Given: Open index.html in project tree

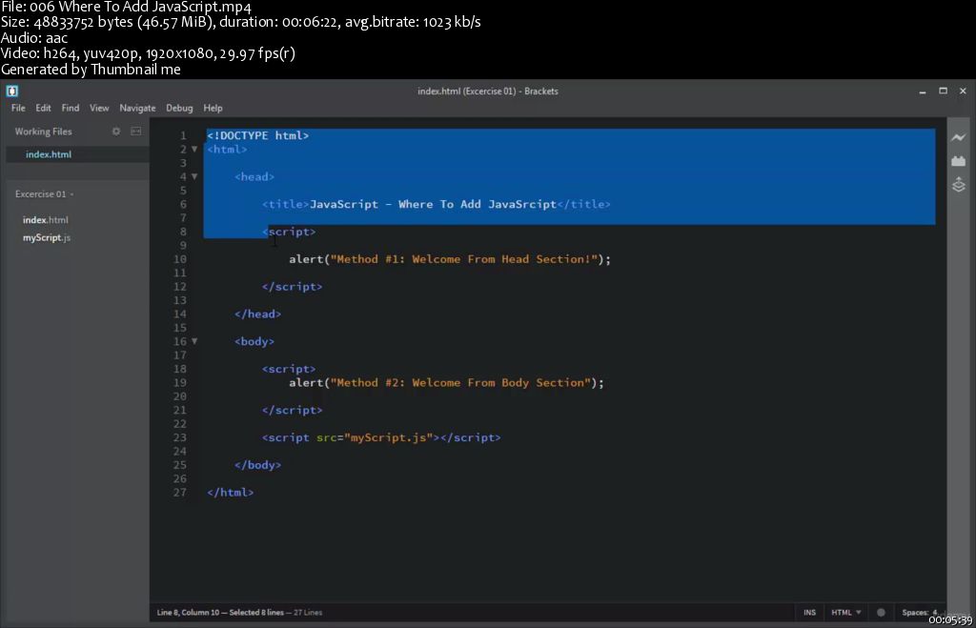Looking at the screenshot, I should pyautogui.click(x=46, y=220).
